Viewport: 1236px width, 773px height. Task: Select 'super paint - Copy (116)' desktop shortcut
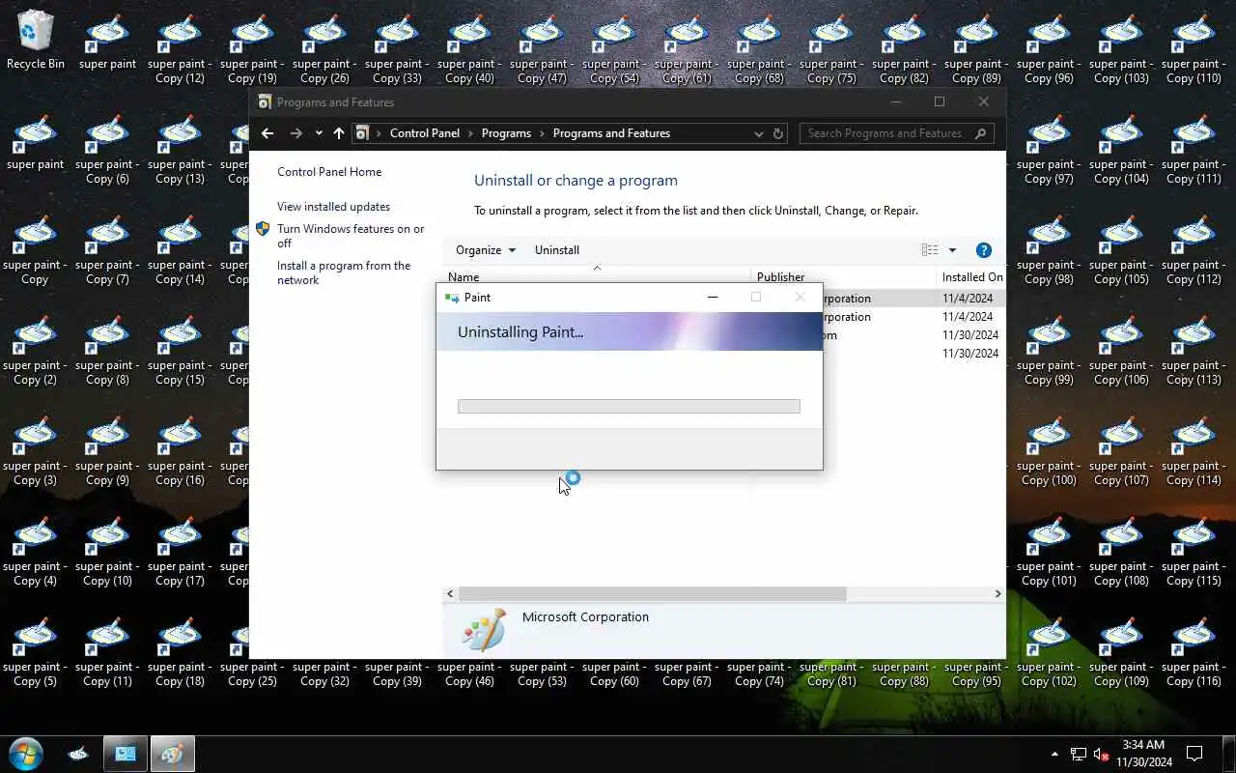pyautogui.click(x=1194, y=651)
